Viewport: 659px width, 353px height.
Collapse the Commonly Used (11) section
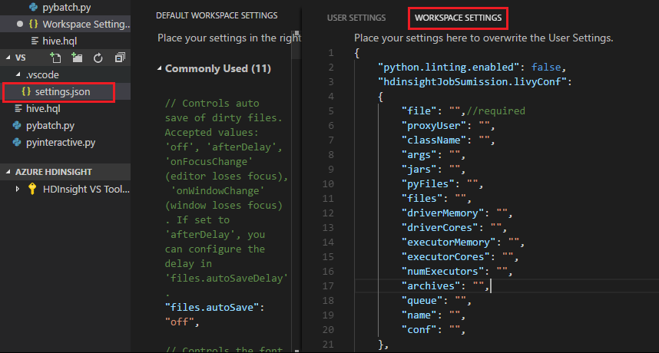click(159, 68)
